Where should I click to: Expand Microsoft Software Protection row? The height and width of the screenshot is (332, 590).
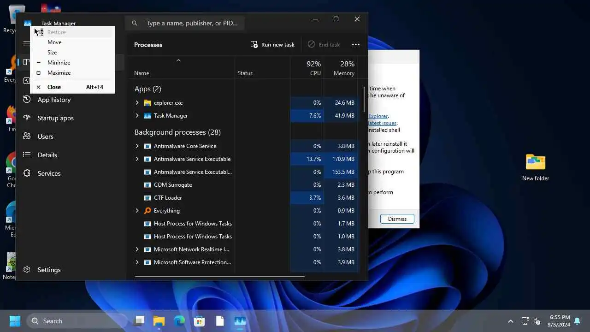click(x=137, y=262)
